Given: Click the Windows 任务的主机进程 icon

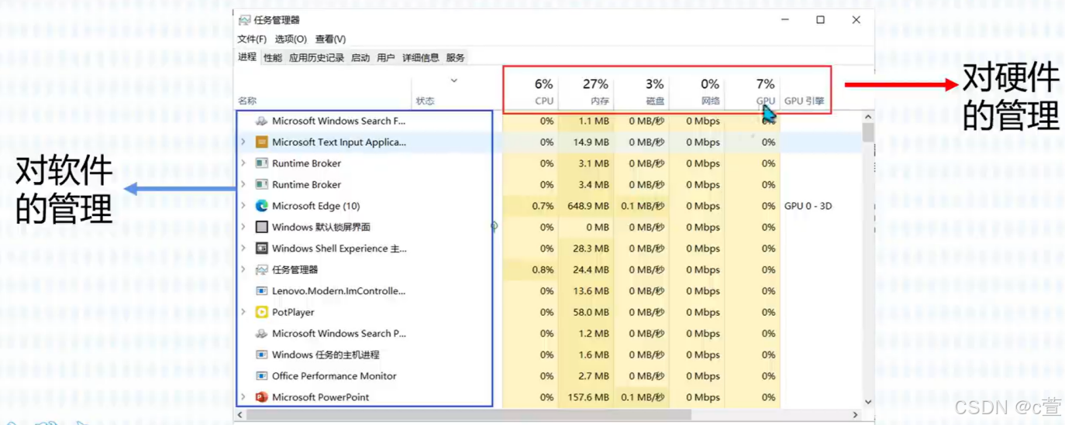Looking at the screenshot, I should 262,355.
